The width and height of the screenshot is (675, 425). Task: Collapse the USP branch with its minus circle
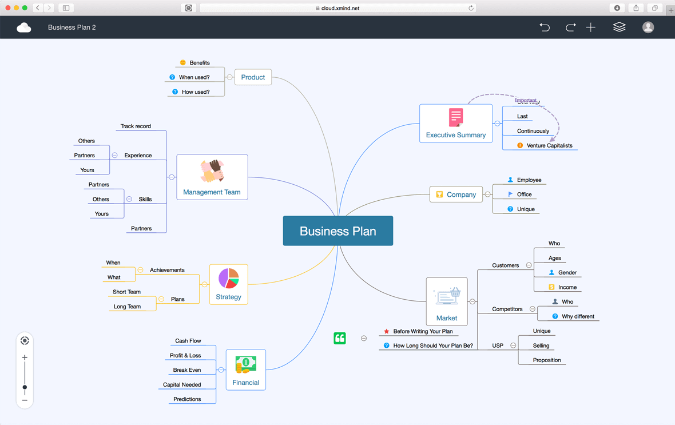(513, 345)
